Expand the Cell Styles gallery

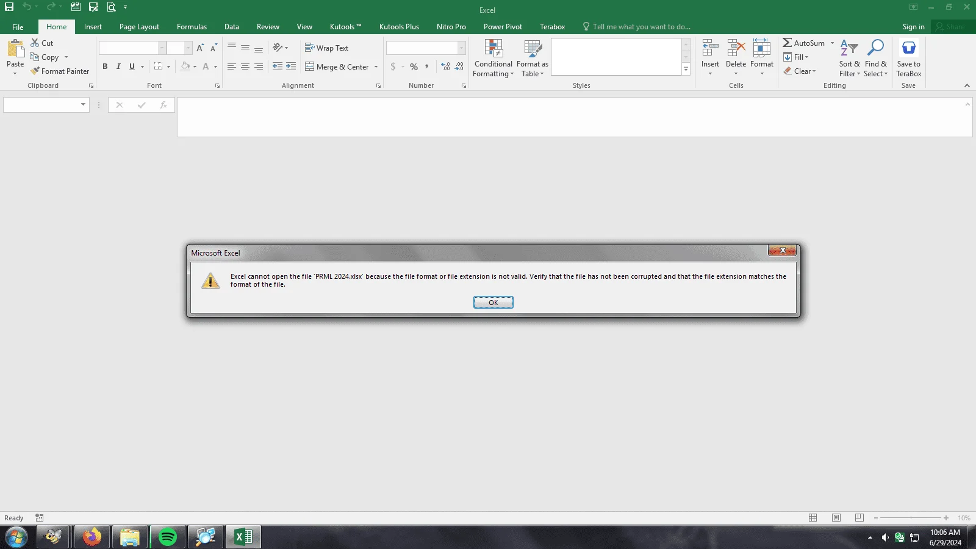(x=686, y=70)
